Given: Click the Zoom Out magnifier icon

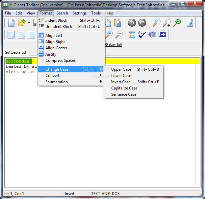Looking at the screenshot, I should coord(119,35).
